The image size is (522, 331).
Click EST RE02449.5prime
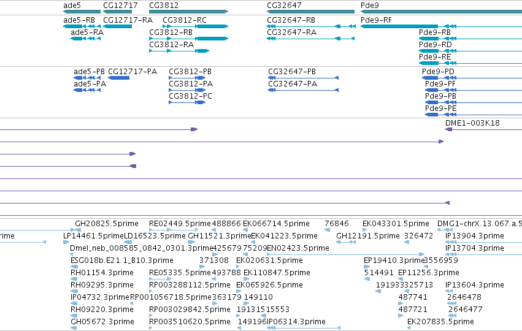coord(180,224)
